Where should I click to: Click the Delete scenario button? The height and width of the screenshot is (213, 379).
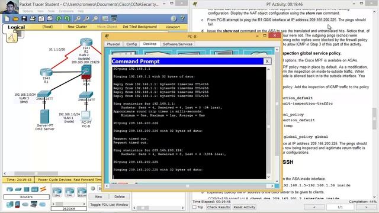pos(120,196)
